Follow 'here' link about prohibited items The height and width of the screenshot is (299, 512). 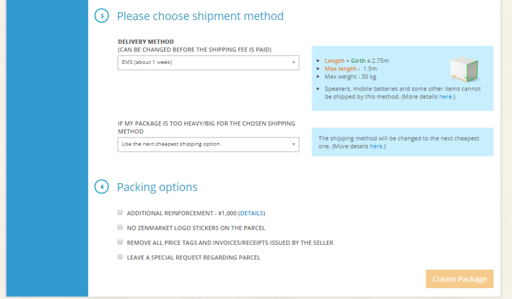click(445, 96)
